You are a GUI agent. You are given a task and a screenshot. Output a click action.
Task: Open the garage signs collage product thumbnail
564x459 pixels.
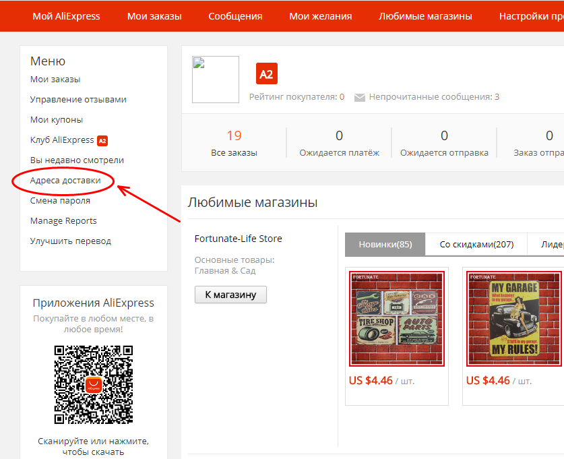397,319
